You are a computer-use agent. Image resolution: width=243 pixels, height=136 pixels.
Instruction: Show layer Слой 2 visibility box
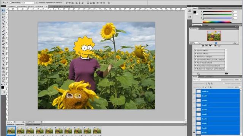click(x=194, y=128)
